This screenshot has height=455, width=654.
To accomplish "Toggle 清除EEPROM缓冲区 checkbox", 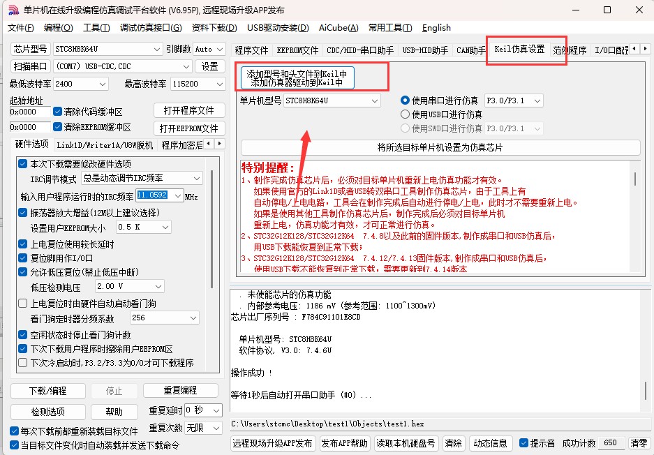I will (x=57, y=127).
